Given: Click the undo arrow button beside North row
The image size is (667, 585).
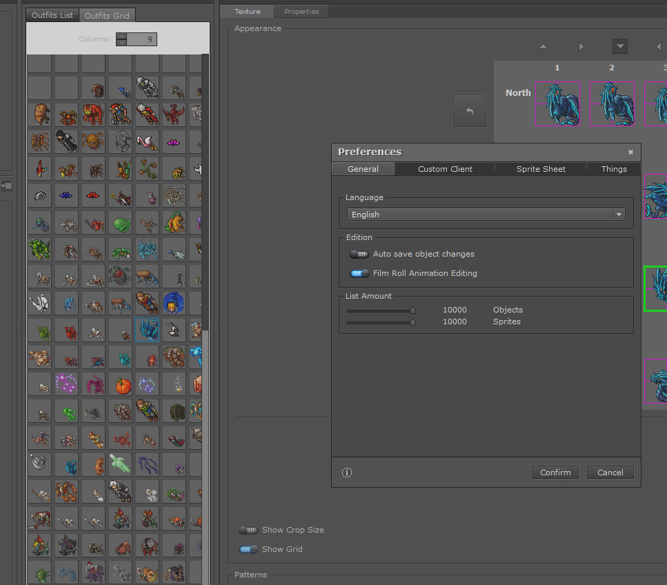Looking at the screenshot, I should click(469, 110).
